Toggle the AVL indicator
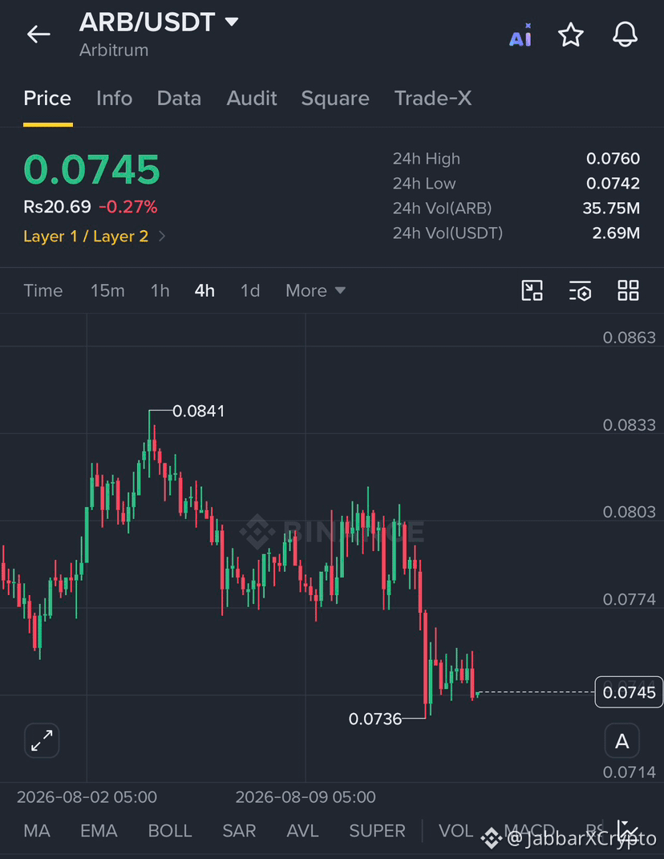The image size is (664, 859). click(x=302, y=830)
